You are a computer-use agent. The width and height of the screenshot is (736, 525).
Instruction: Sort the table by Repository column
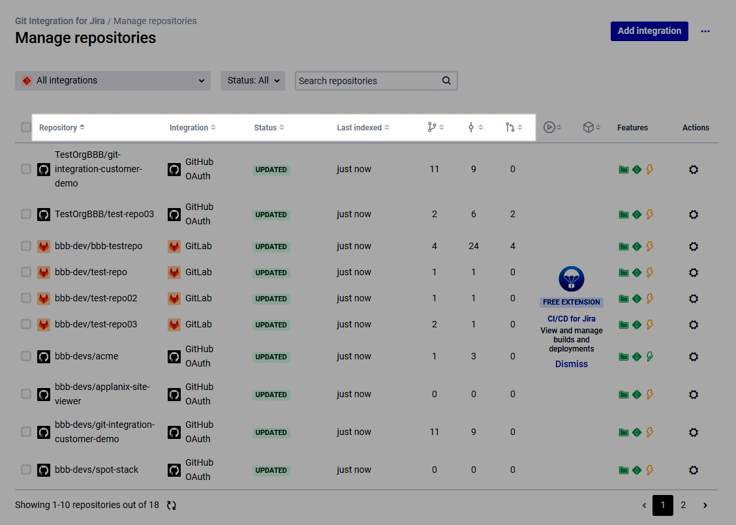tap(62, 128)
